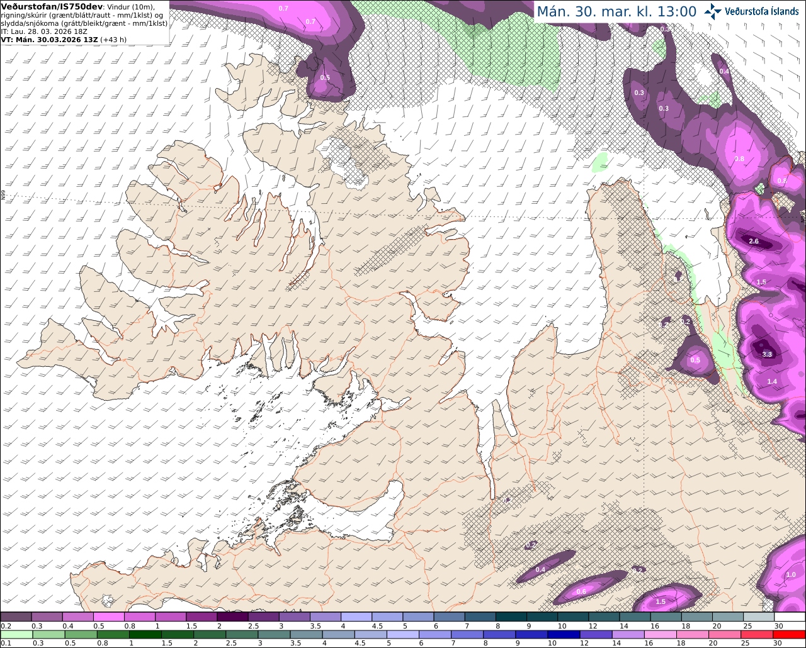Click the valid time VT: Mán. 30.03.2026 13Z
The width and height of the screenshot is (806, 648).
pyautogui.click(x=50, y=39)
